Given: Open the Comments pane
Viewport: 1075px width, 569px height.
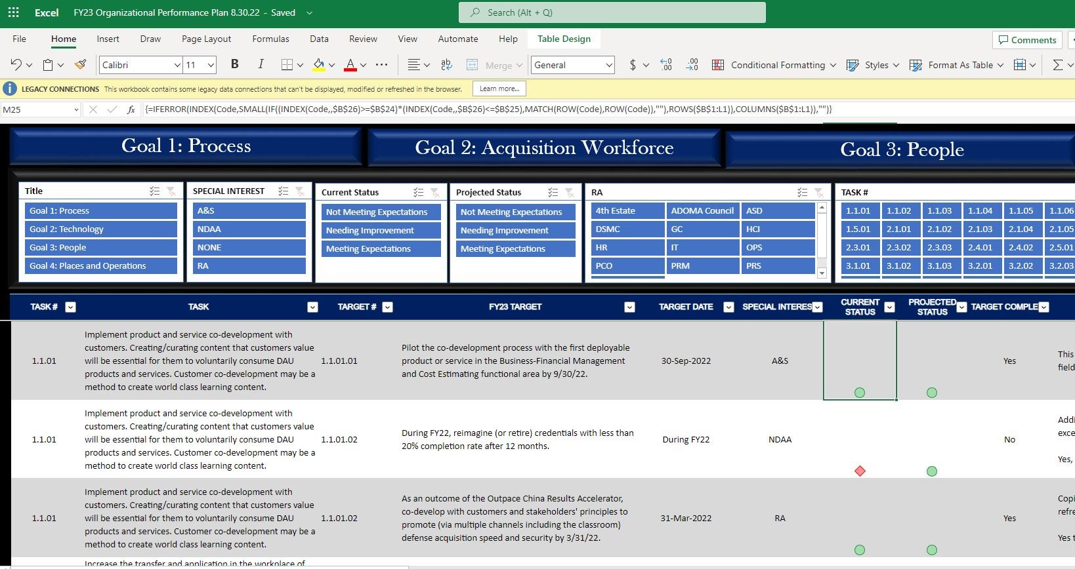Looking at the screenshot, I should (x=1027, y=40).
